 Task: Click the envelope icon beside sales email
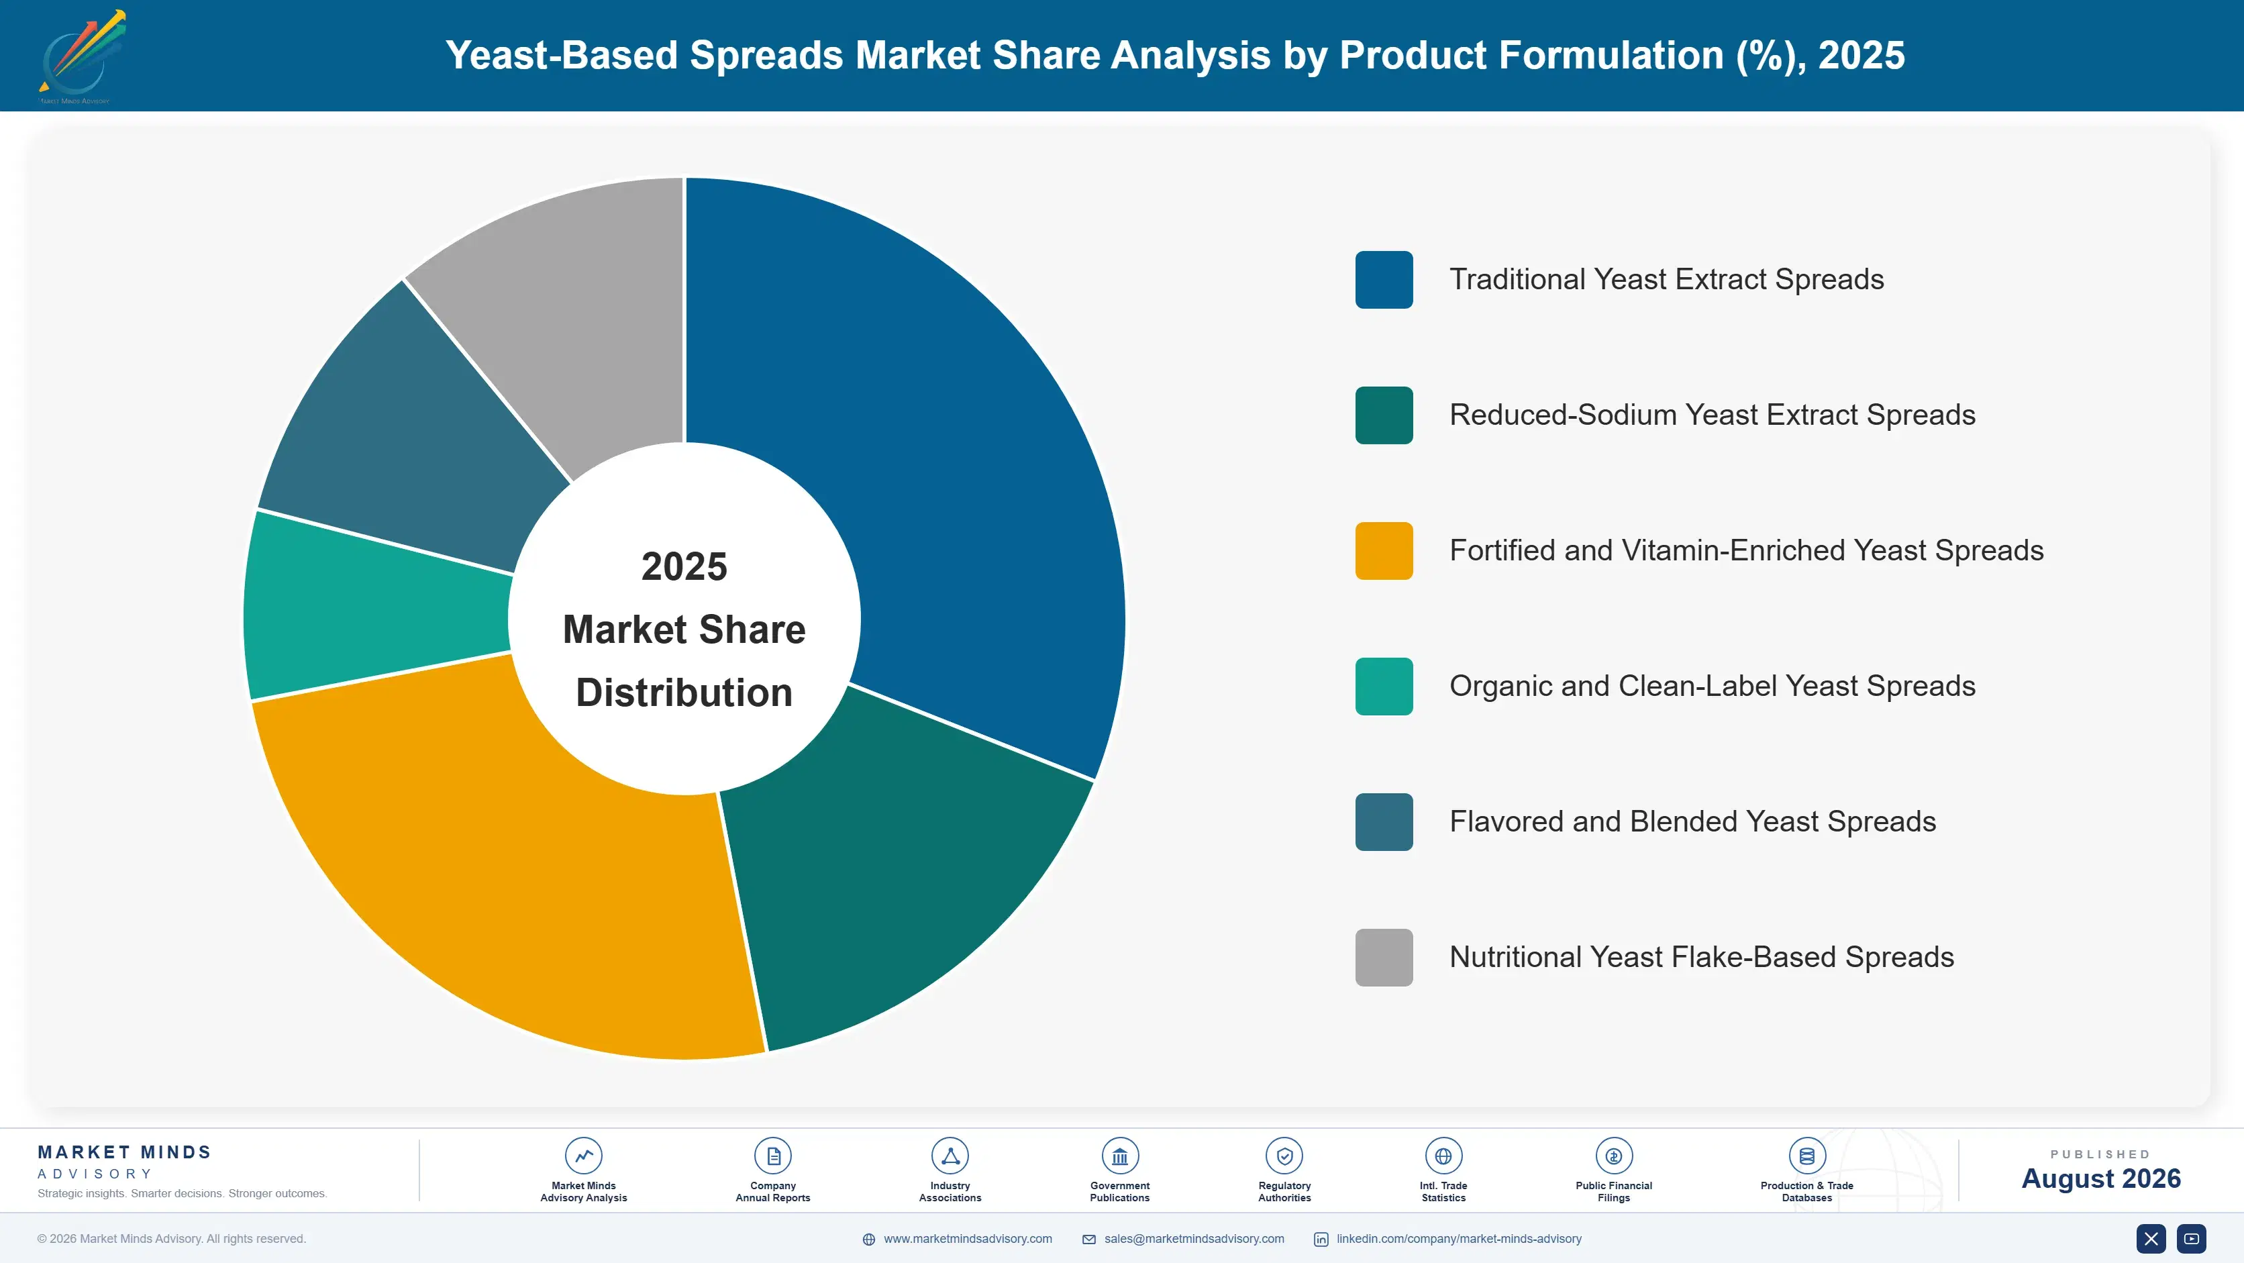(x=1089, y=1240)
